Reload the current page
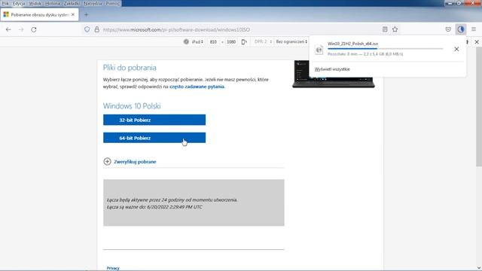 (34, 29)
